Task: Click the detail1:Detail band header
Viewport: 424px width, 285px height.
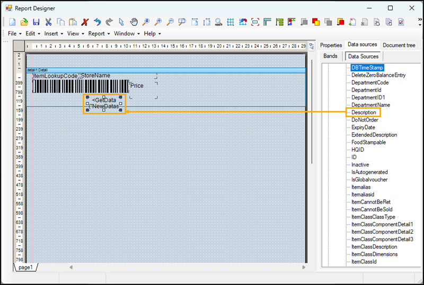Action: click(166, 70)
